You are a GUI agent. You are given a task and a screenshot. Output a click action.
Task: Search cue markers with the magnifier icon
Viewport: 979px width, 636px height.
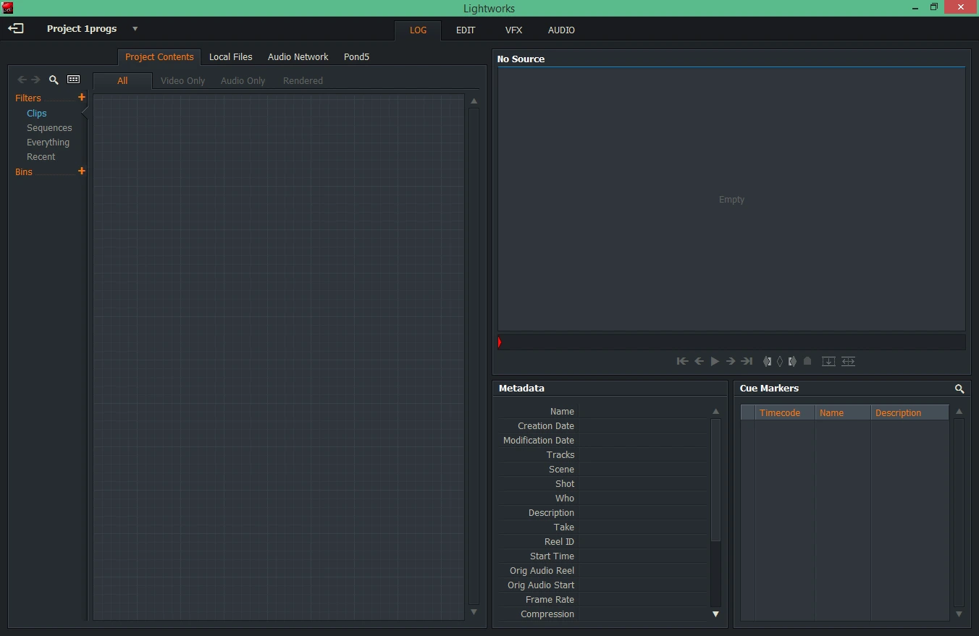959,389
